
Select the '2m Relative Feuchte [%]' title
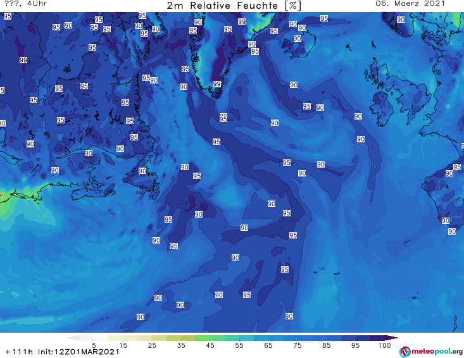[234, 6]
